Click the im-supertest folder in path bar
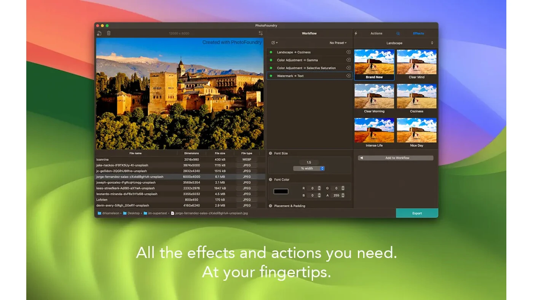Viewport: 533px width, 300px height. point(155,213)
